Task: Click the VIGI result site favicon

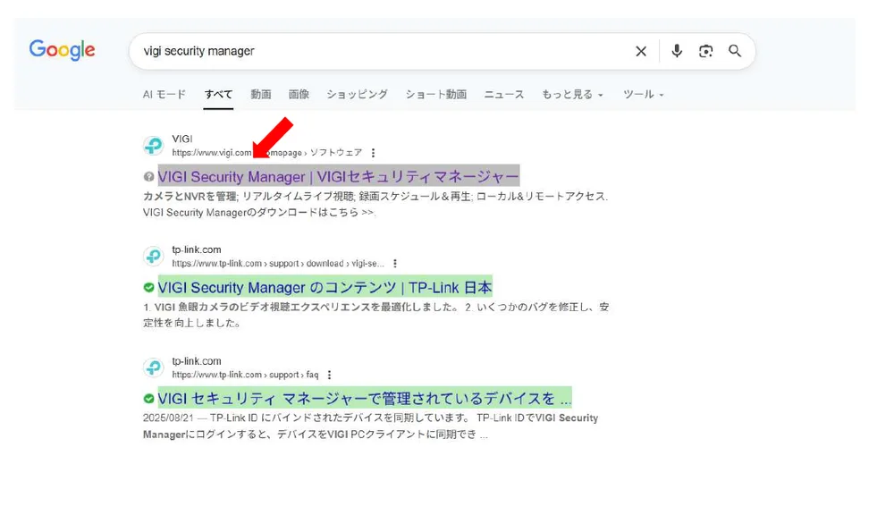Action: click(x=154, y=146)
